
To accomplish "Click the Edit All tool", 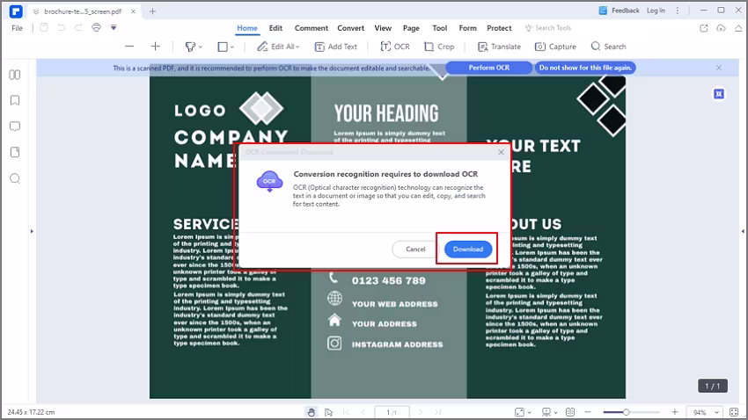I will pyautogui.click(x=278, y=47).
